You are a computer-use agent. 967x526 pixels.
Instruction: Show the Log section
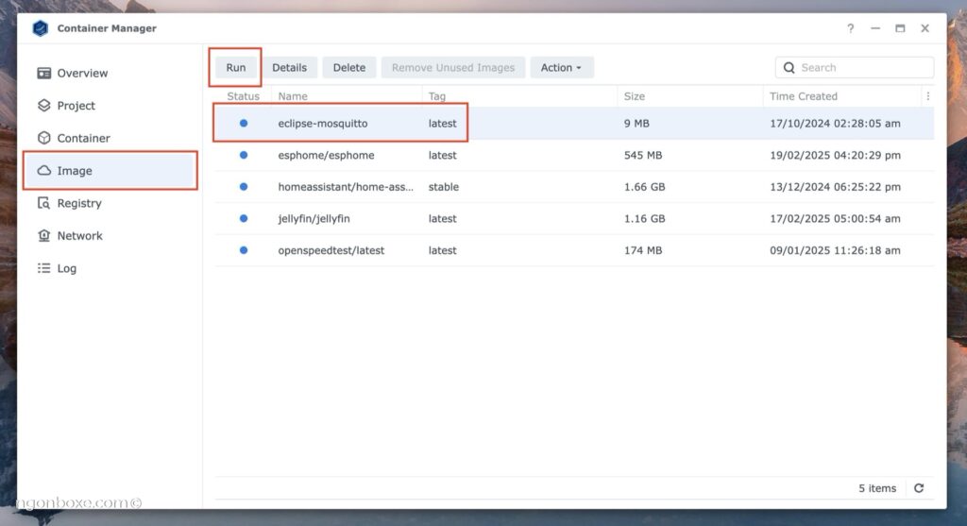(x=67, y=268)
